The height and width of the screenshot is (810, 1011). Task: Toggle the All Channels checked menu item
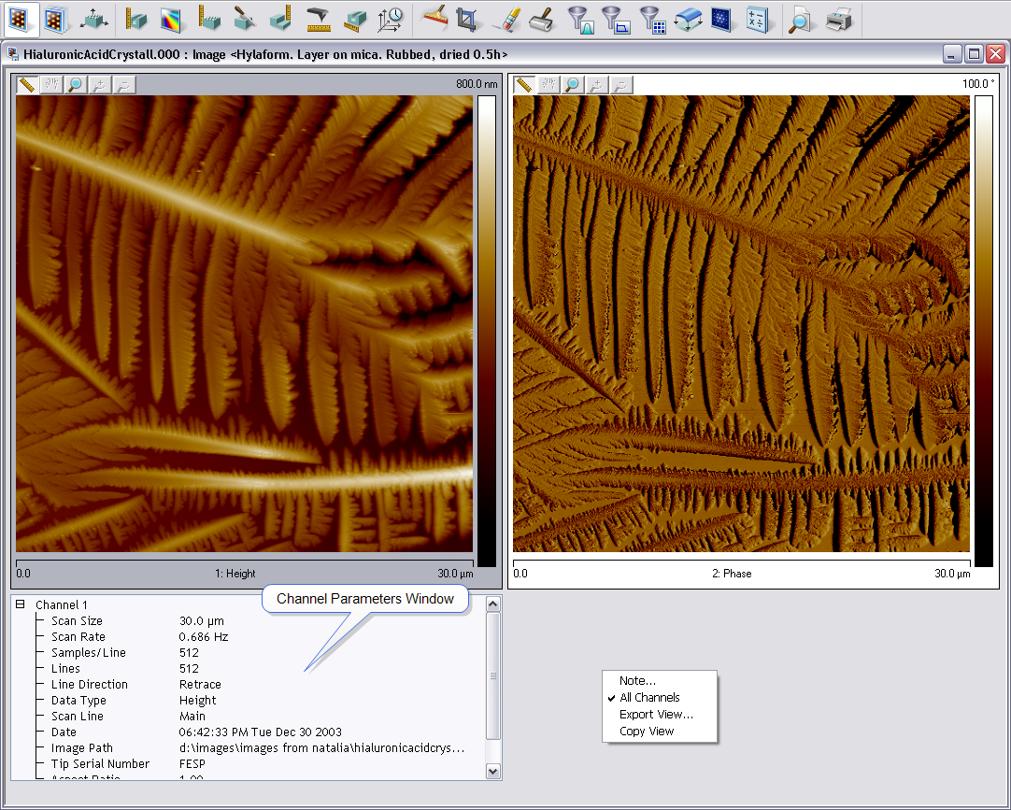pos(649,698)
